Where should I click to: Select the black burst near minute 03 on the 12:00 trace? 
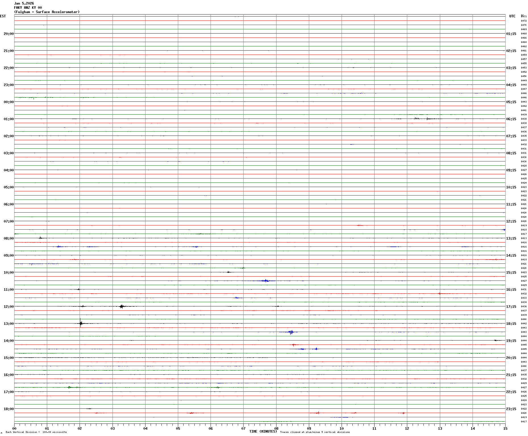(122, 306)
